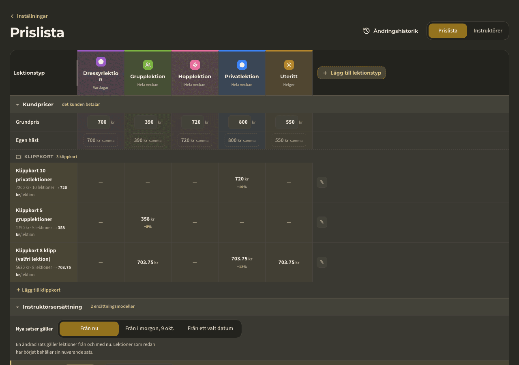Edit Klippkort 10 privatlektioner with pencil icon
Screen dimensions: 519x365
(x=322, y=182)
